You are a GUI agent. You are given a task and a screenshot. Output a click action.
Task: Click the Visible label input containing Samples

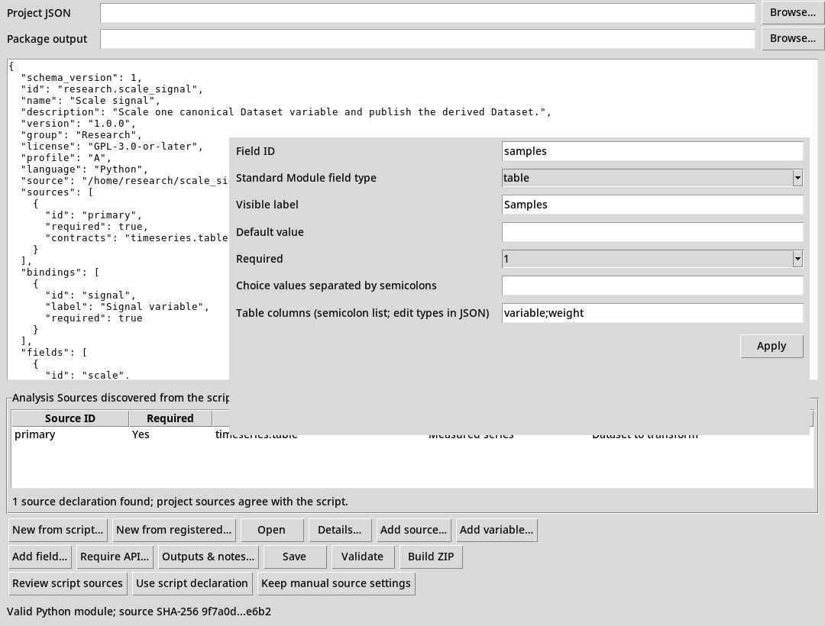point(652,205)
